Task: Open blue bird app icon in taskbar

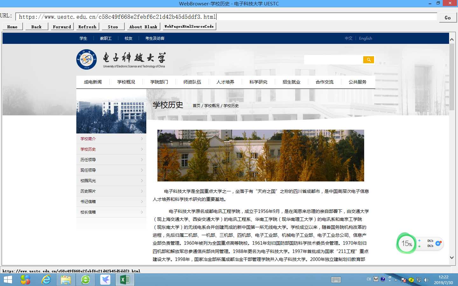Action: (105, 280)
